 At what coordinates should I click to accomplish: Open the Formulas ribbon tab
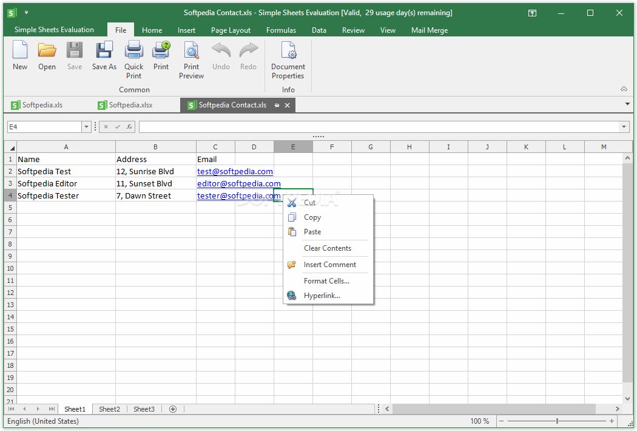pyautogui.click(x=281, y=30)
